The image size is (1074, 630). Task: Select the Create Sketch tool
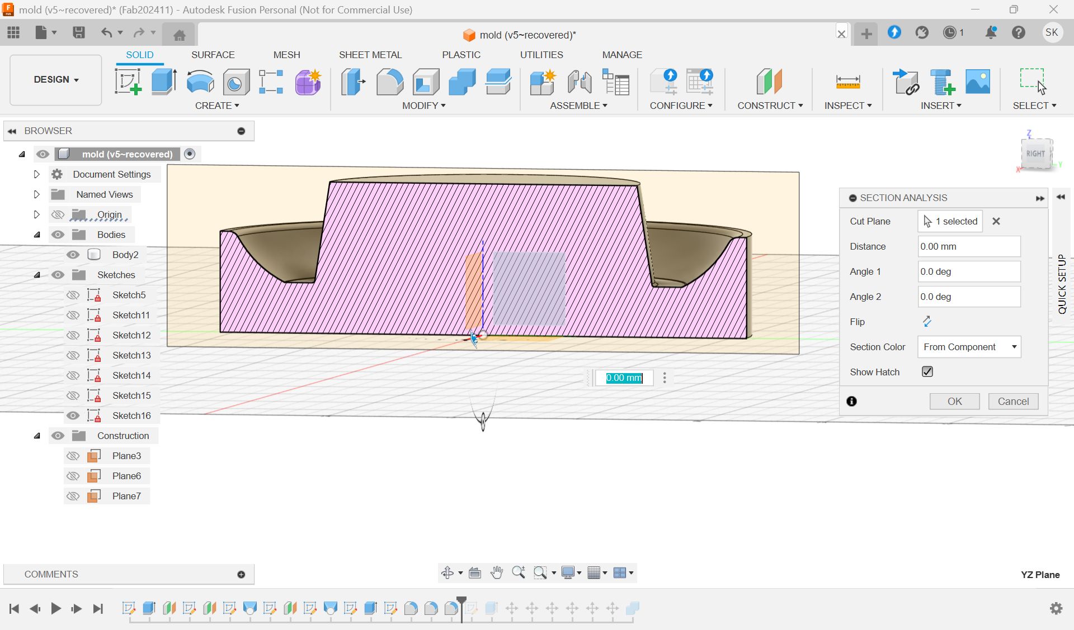click(128, 82)
